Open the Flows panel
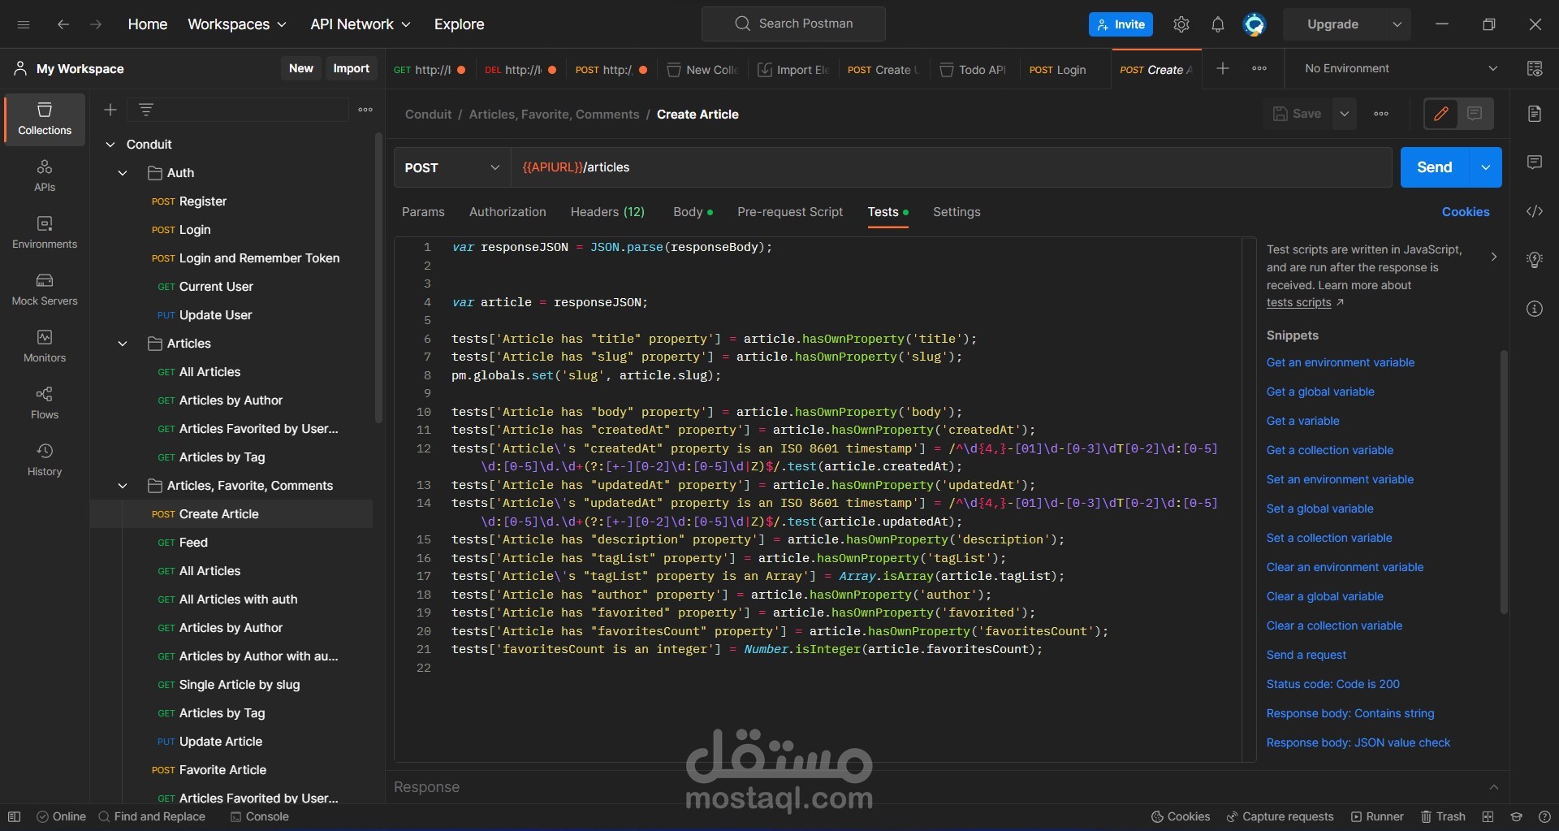This screenshot has width=1559, height=831. (44, 404)
